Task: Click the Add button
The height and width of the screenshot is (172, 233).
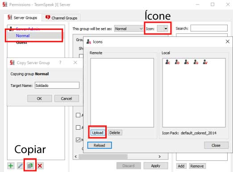Action: point(181,166)
